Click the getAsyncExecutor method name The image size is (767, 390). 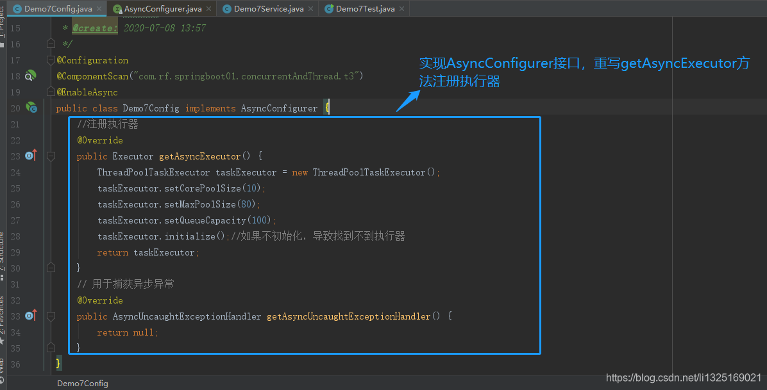(199, 156)
